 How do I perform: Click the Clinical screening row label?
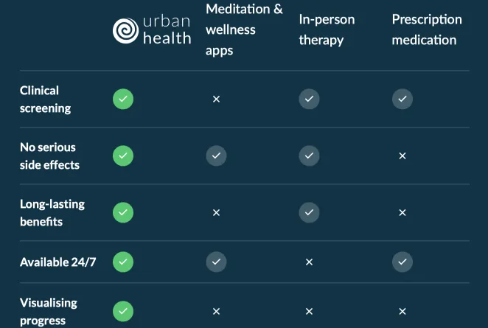tap(46, 99)
